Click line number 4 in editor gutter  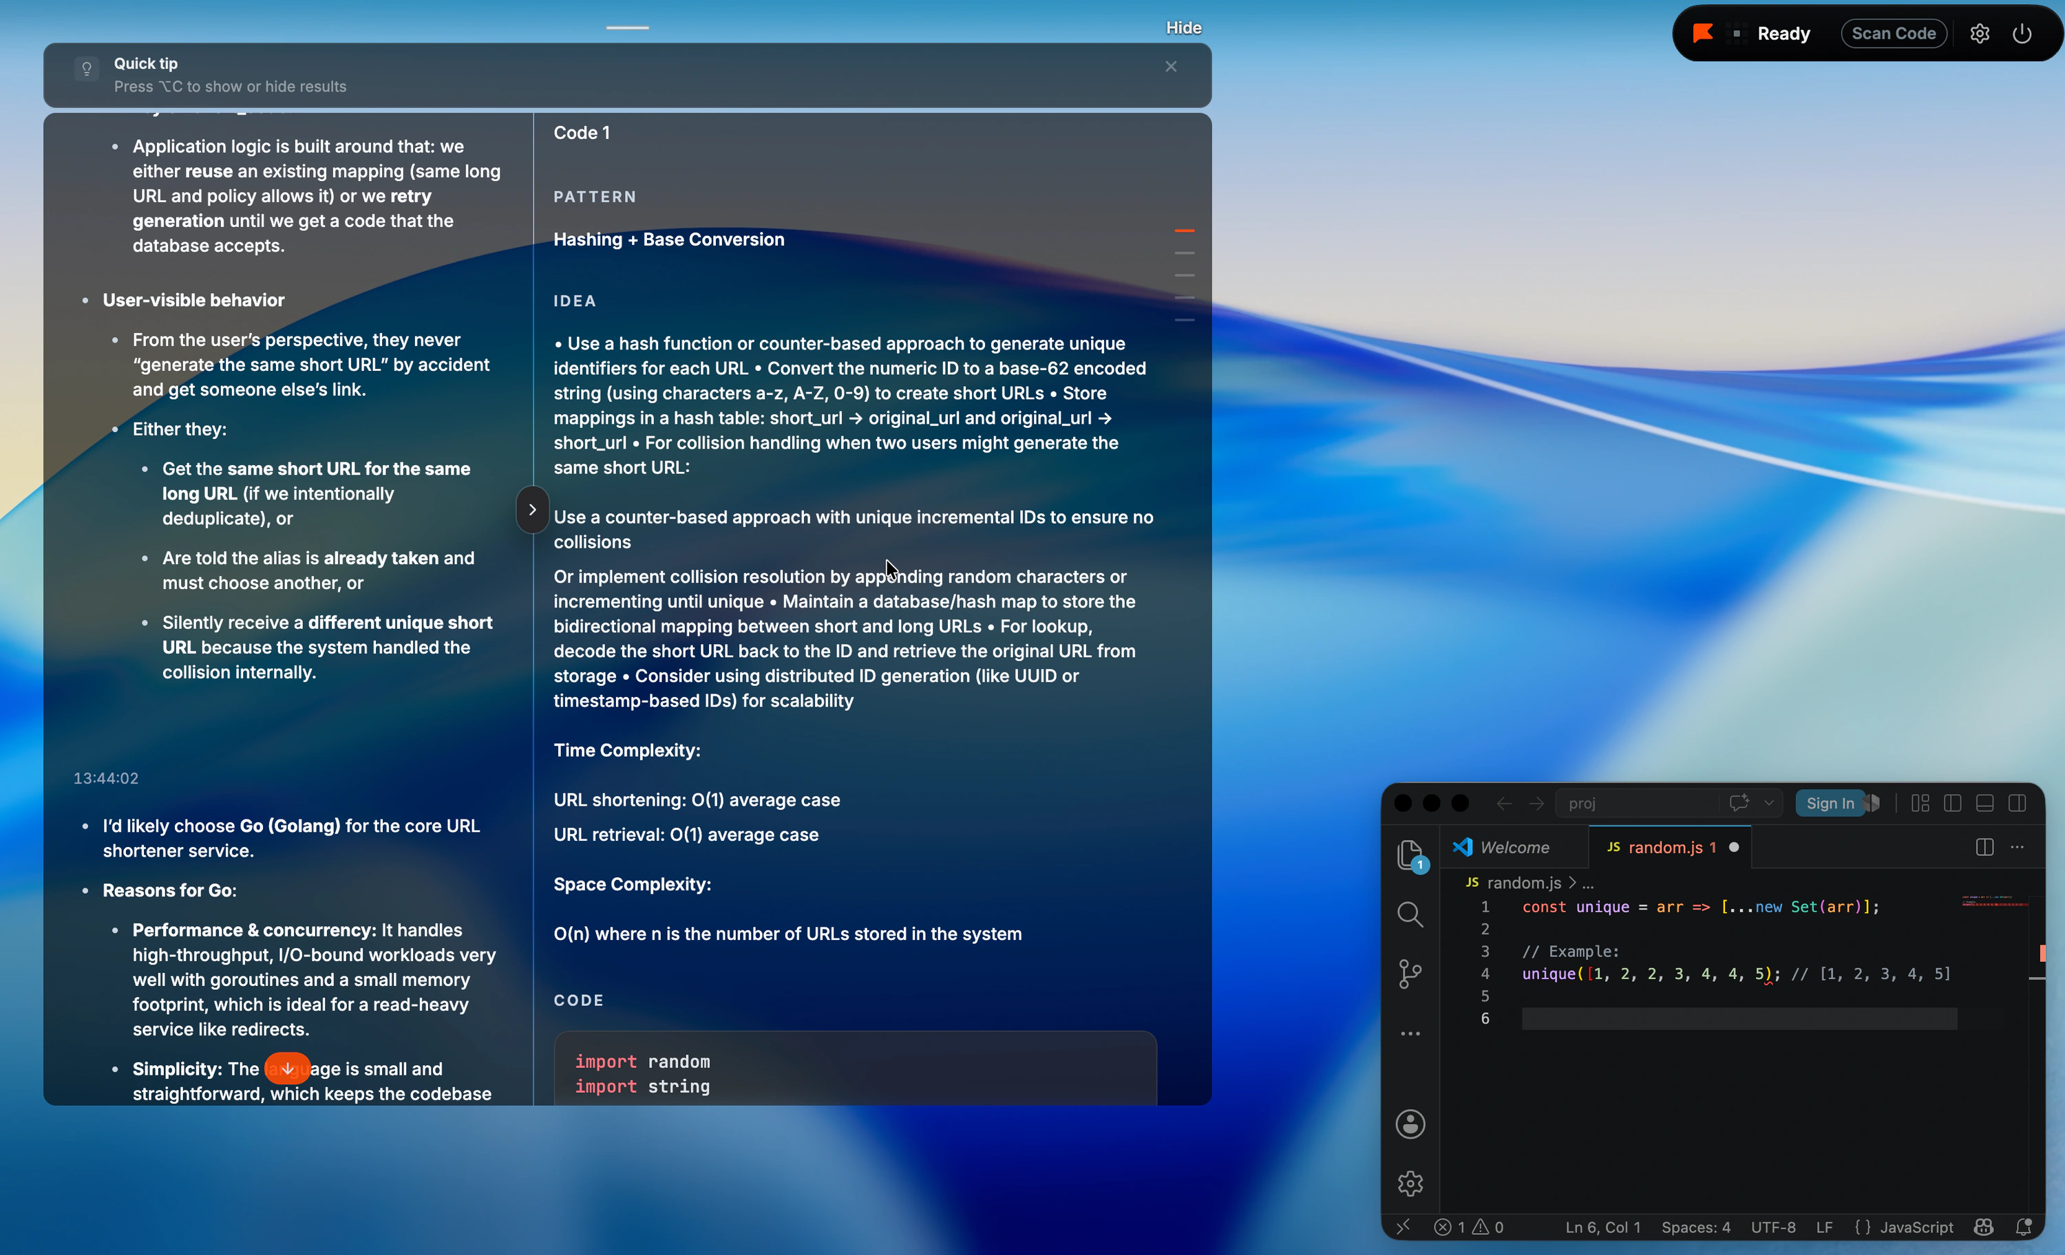coord(1484,974)
